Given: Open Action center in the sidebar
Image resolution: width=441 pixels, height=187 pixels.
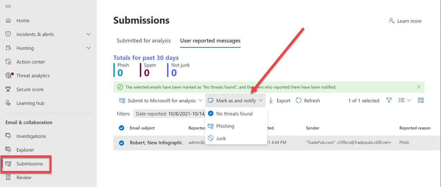Looking at the screenshot, I should click(31, 62).
